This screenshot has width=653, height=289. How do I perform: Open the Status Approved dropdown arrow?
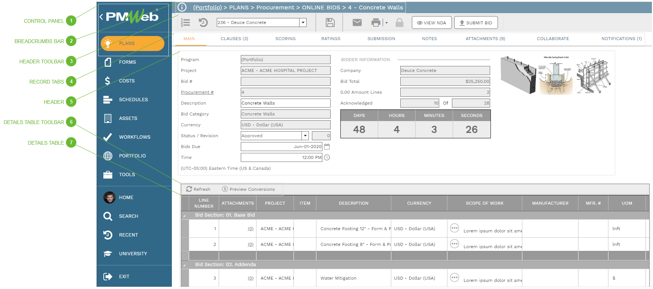coord(305,136)
